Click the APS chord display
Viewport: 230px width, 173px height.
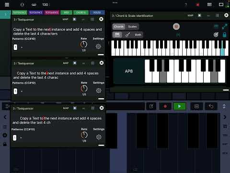tap(129, 71)
